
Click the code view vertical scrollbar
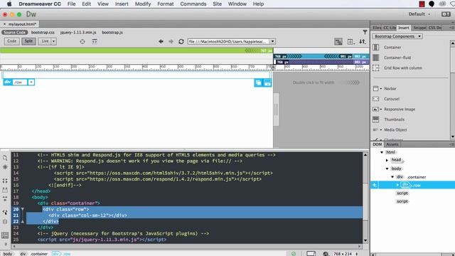tap(365, 198)
